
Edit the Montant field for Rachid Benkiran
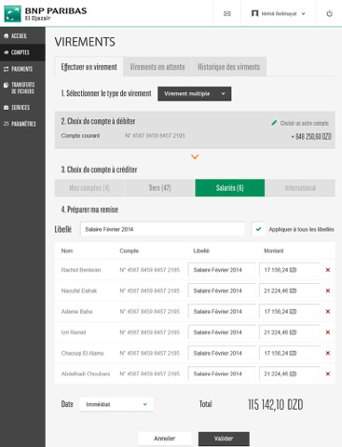pyautogui.click(x=290, y=270)
